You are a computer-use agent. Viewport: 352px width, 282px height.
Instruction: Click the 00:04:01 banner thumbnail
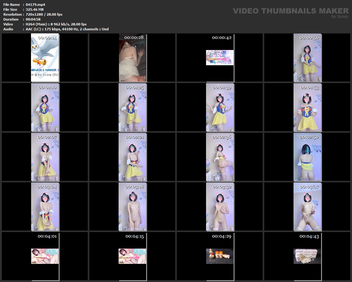coord(45,256)
